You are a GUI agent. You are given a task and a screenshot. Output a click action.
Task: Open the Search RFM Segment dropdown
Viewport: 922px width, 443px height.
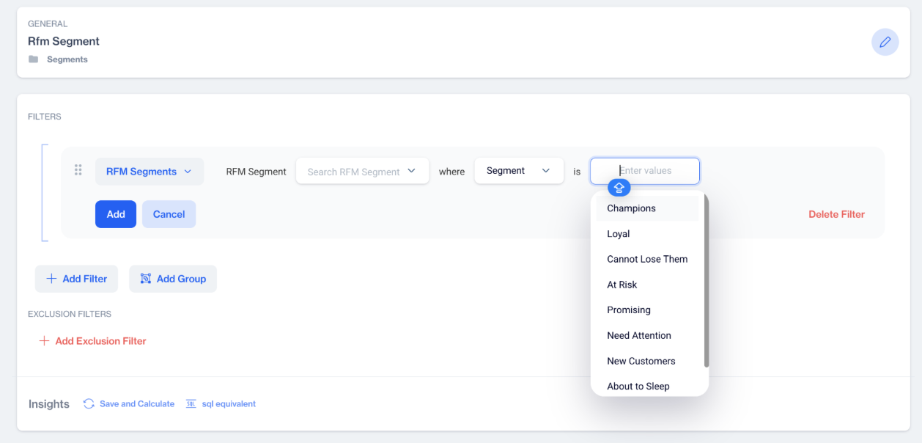pos(362,172)
